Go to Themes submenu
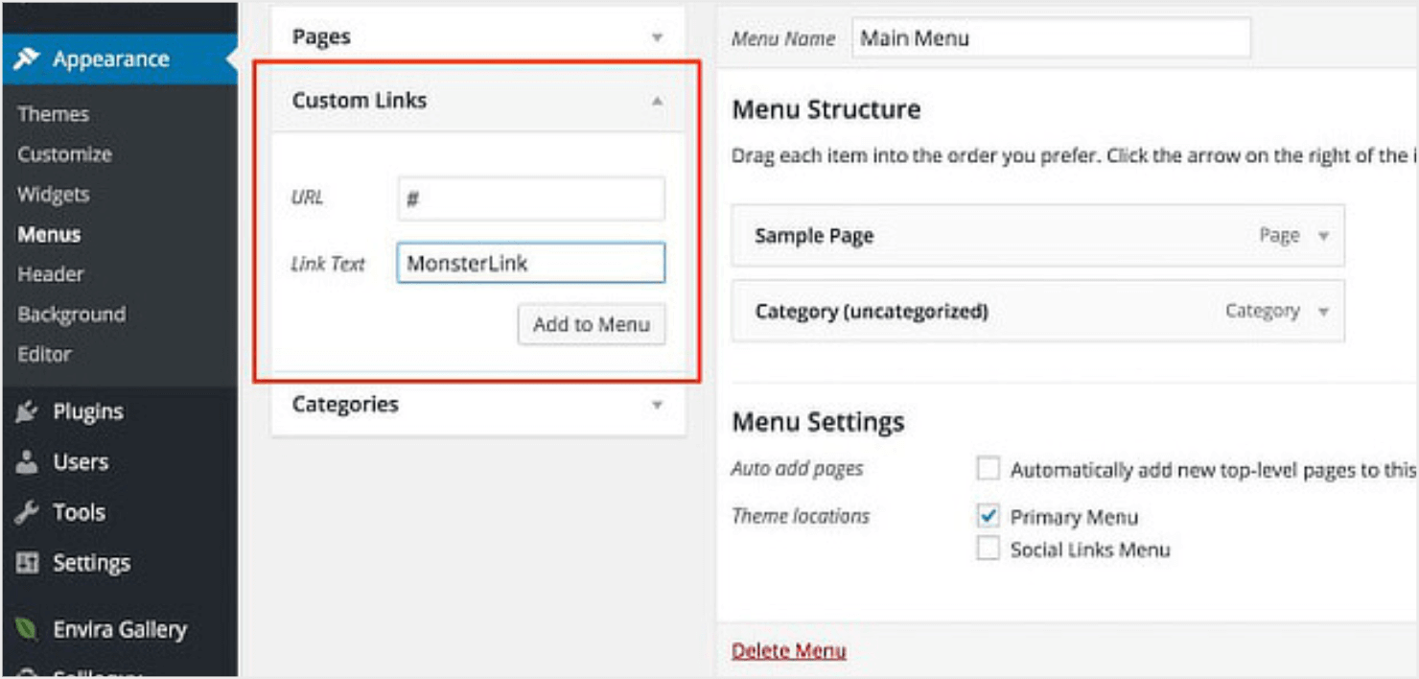The width and height of the screenshot is (1419, 679). pyautogui.click(x=53, y=114)
